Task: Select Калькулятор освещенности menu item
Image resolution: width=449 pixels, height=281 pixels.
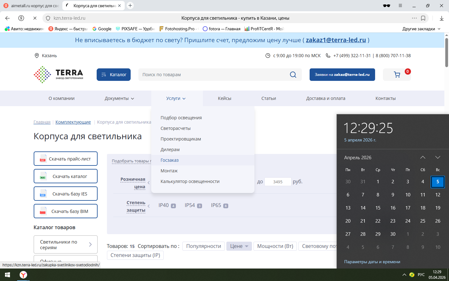Action: (190, 181)
